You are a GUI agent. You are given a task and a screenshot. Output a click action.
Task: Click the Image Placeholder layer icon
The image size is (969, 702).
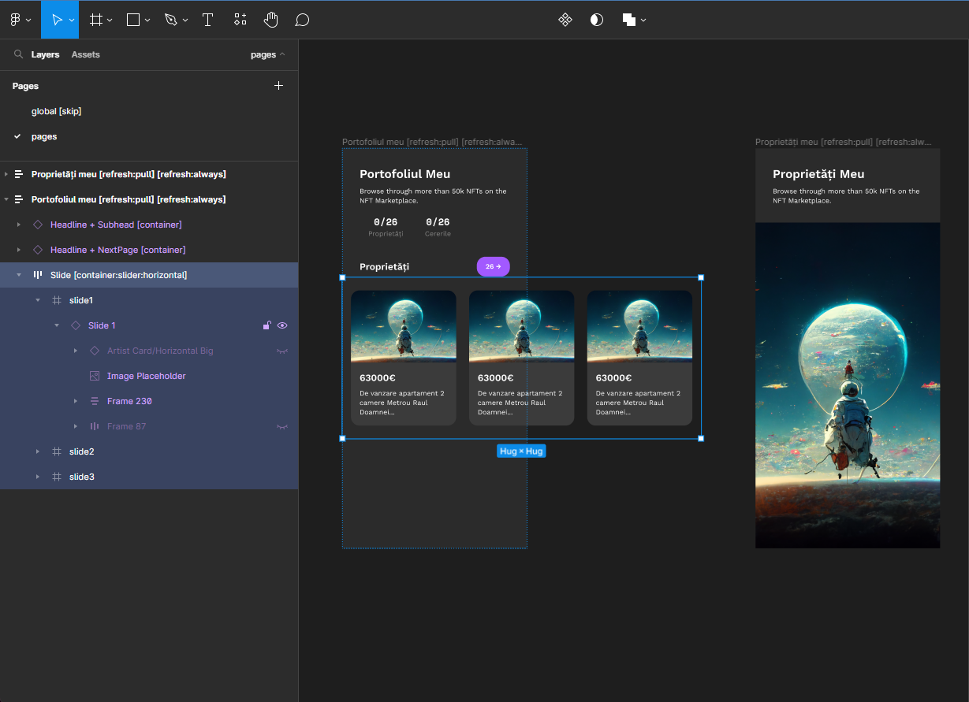tap(95, 376)
